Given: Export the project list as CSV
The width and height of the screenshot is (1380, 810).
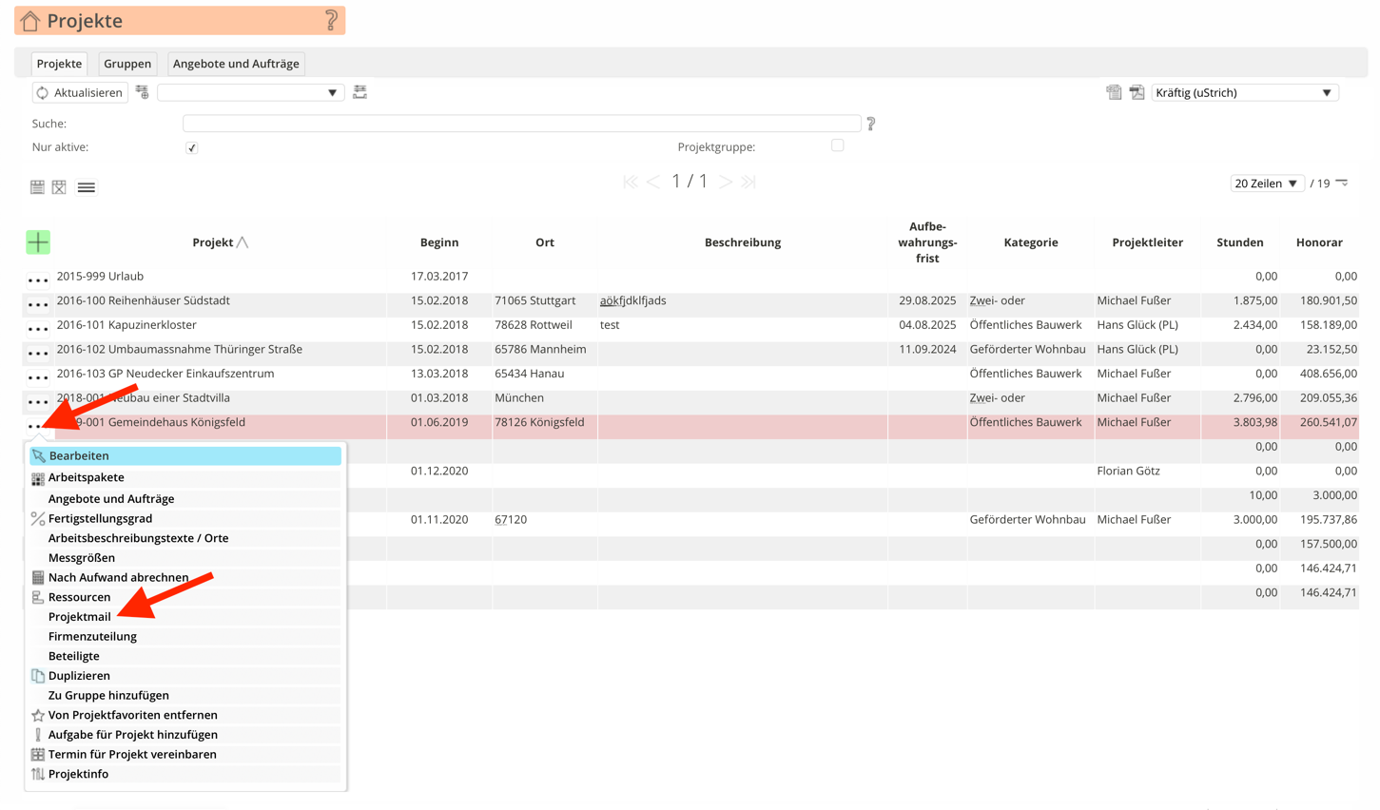Looking at the screenshot, I should coord(1114,92).
